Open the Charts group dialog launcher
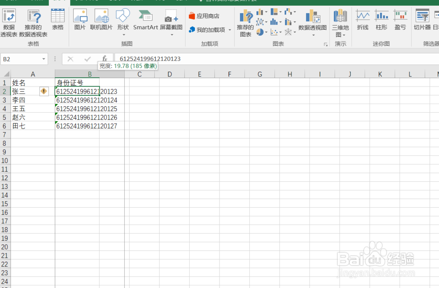Viewport: 439px width, 288px height. (x=326, y=44)
